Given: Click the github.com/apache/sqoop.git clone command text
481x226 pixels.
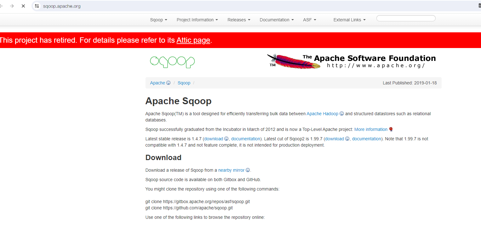Looking at the screenshot, I should point(189,208).
